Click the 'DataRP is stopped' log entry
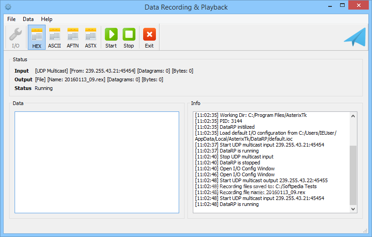This screenshot has width=372, height=237. (x=227, y=163)
